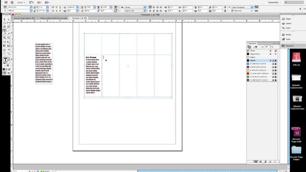Open the Essentials workspace switcher
The width and height of the screenshot is (306, 172).
pyautogui.click(x=274, y=2)
